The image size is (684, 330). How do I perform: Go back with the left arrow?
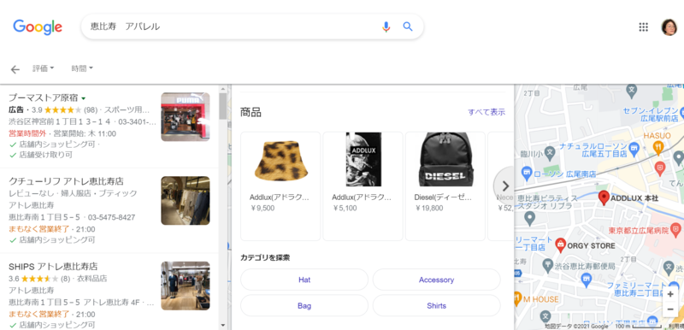[15, 69]
